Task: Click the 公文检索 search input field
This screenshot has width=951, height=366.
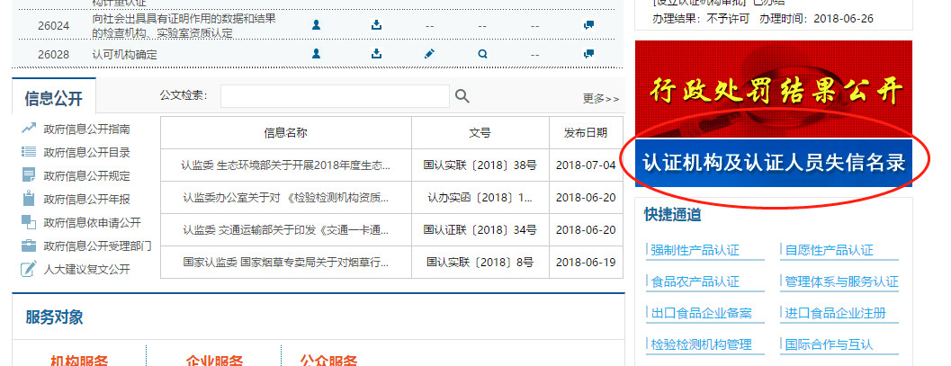Action: (335, 96)
